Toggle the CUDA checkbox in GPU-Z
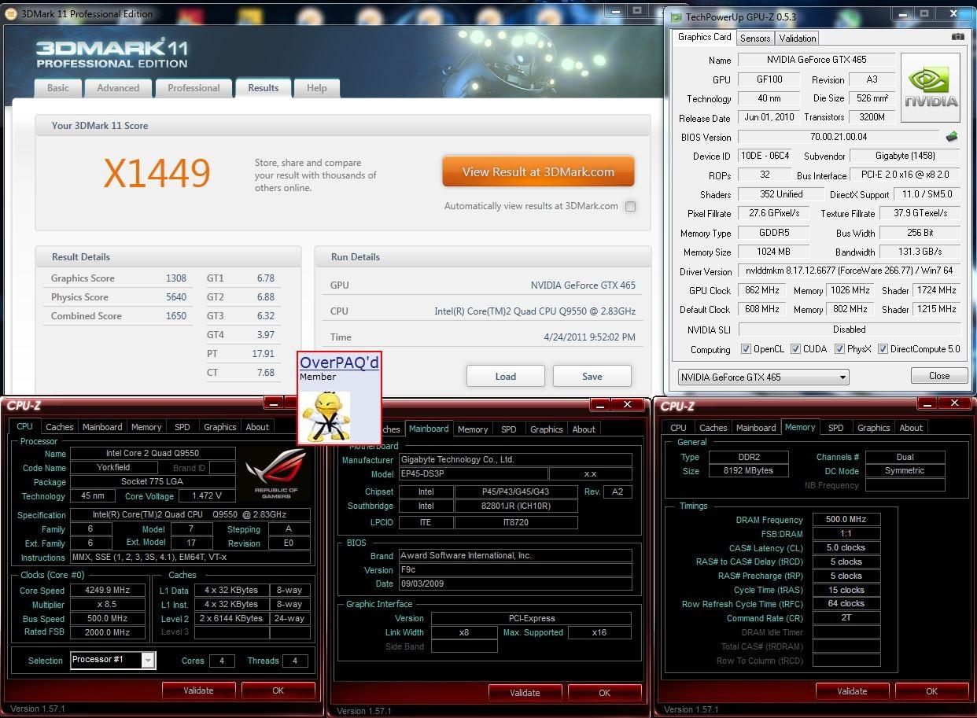 (795, 349)
